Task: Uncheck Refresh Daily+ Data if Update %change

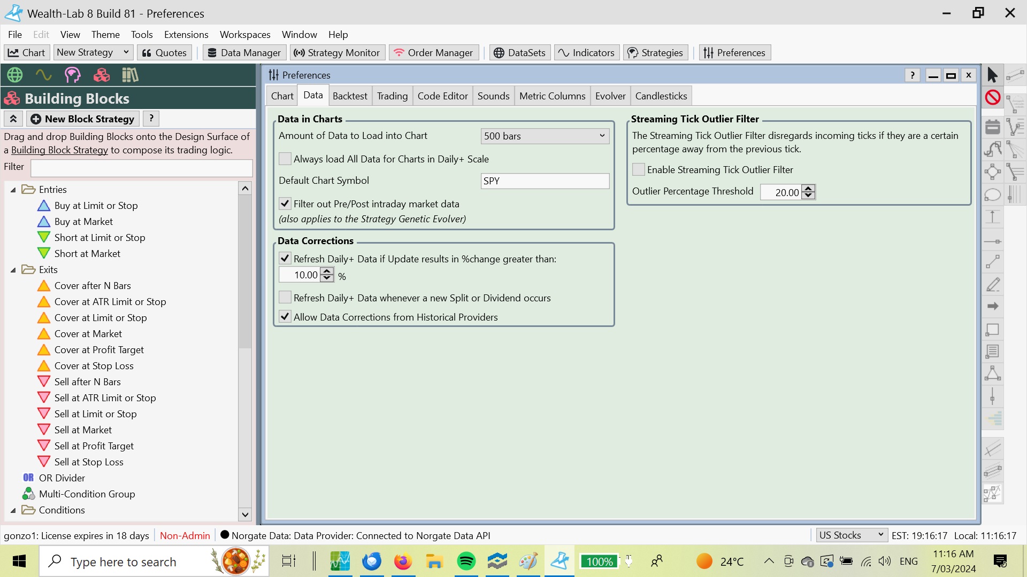Action: tap(285, 259)
